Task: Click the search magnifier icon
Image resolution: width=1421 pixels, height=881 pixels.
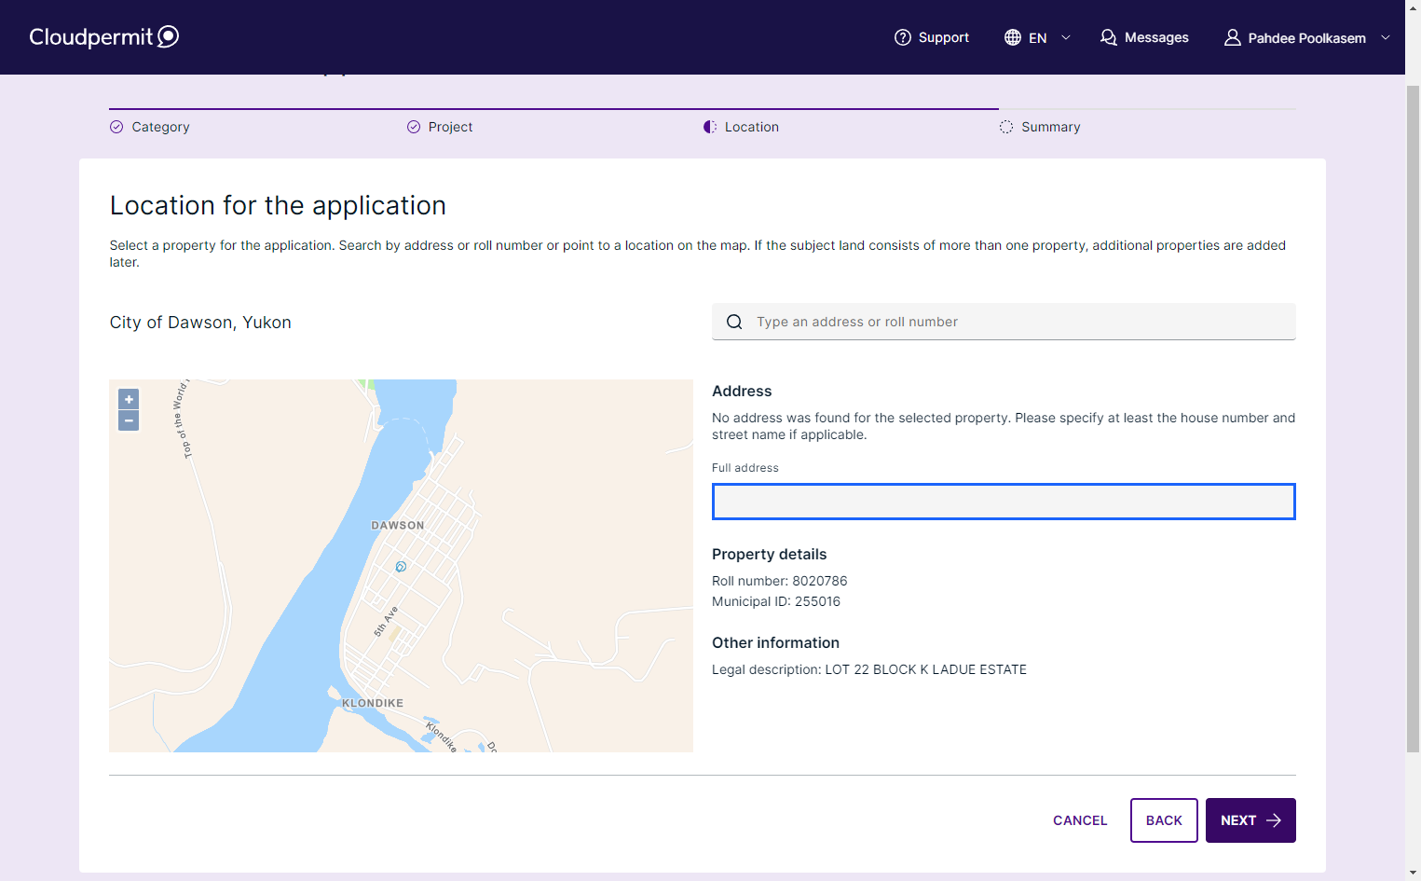Action: click(734, 322)
